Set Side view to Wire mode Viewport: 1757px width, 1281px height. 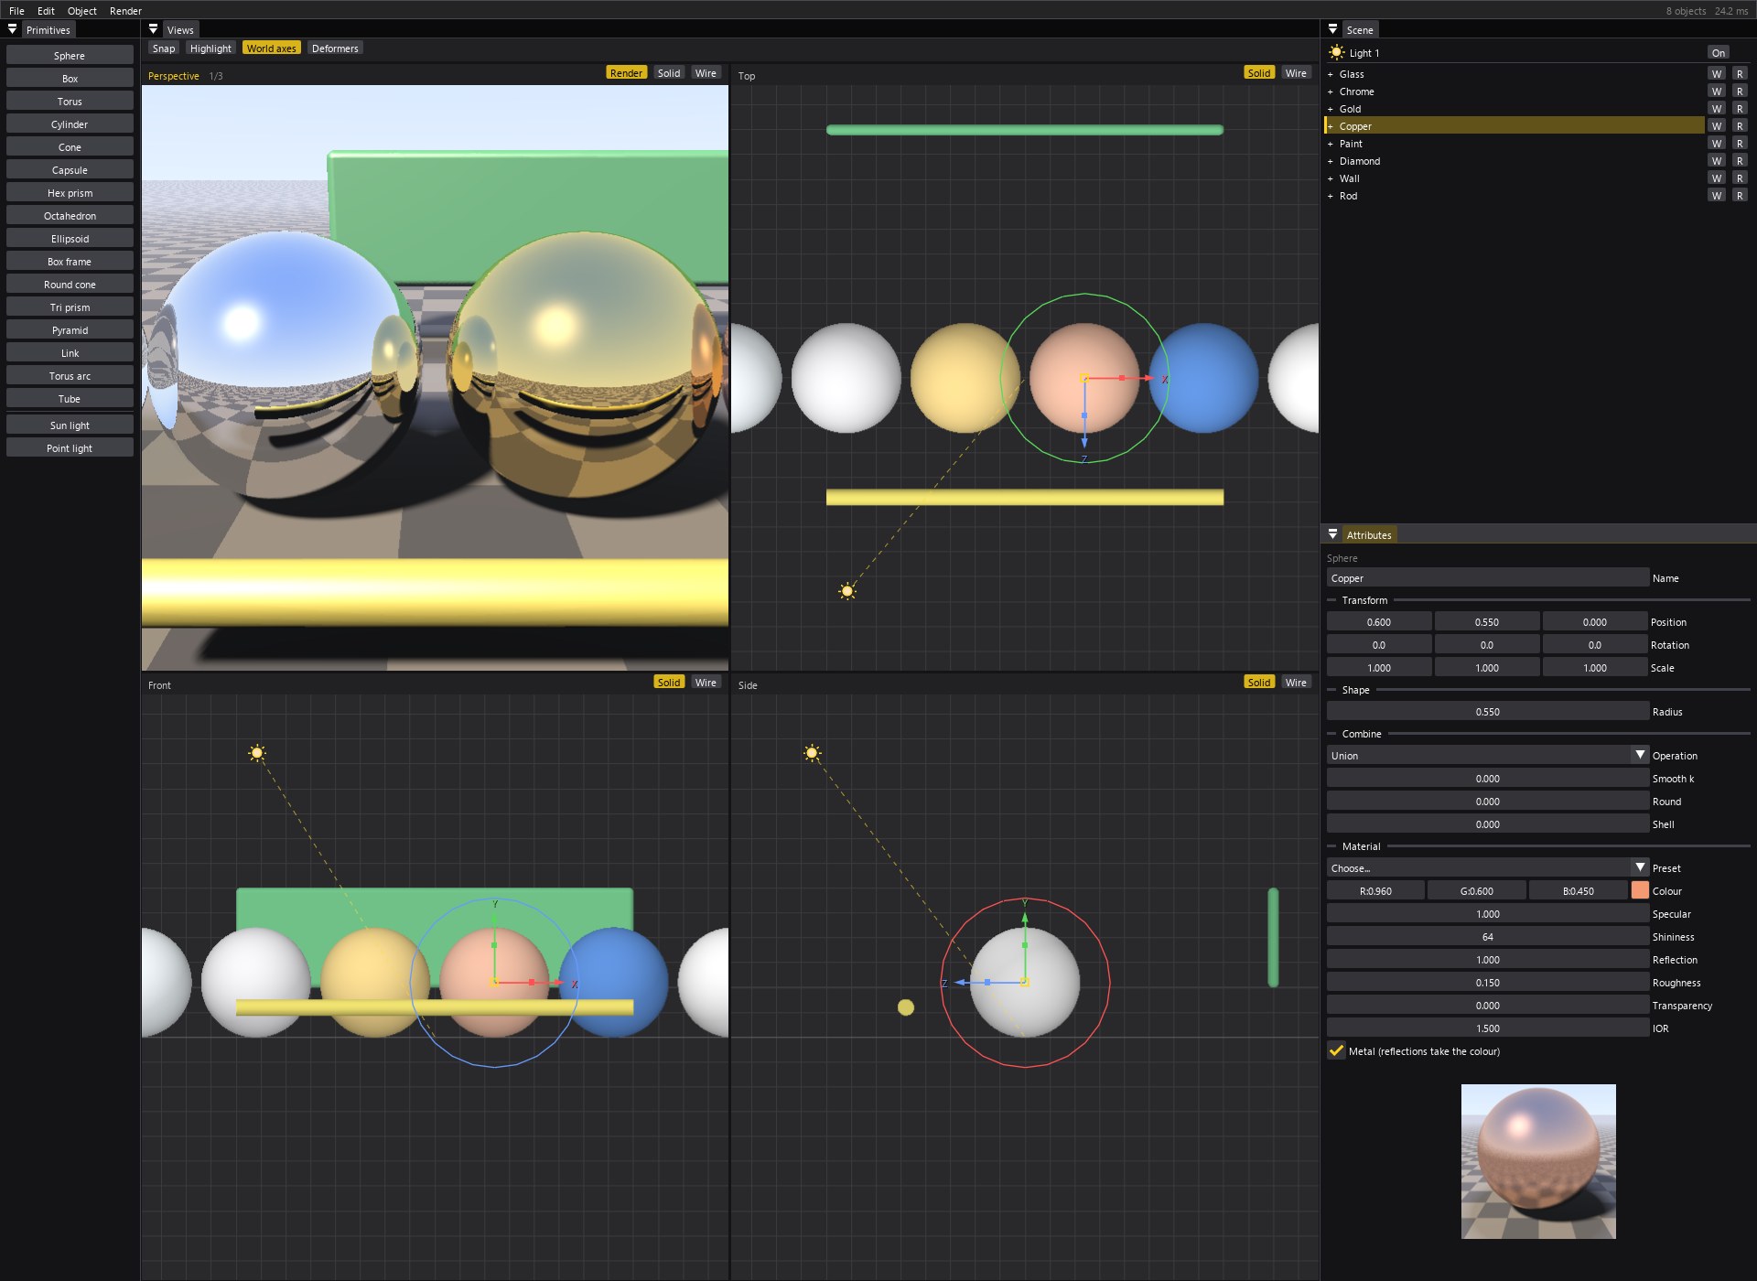1296,683
